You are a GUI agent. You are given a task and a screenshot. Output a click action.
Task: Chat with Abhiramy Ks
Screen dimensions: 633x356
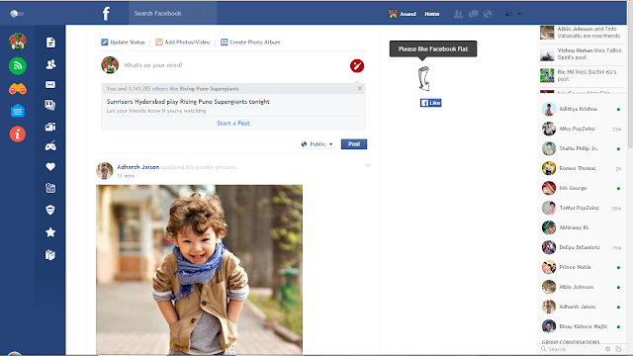pos(582,227)
